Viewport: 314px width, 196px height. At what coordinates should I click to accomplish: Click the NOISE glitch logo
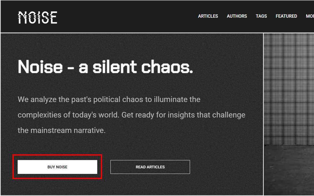(38, 17)
